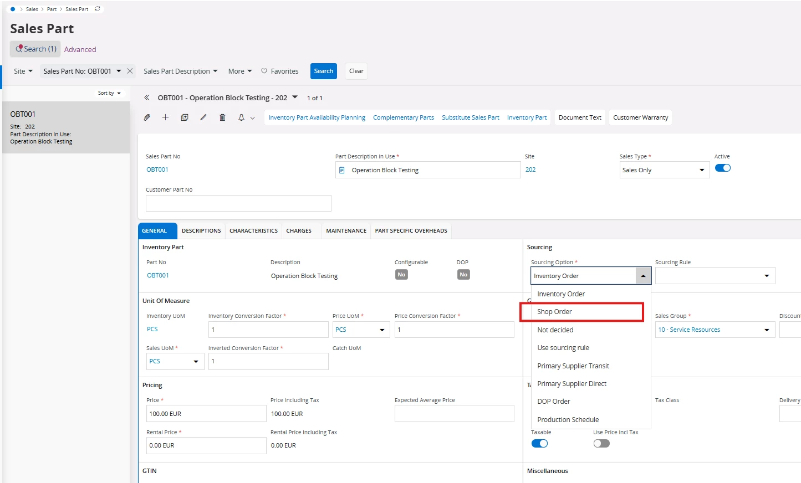Click the search magnifier icon

click(19, 49)
